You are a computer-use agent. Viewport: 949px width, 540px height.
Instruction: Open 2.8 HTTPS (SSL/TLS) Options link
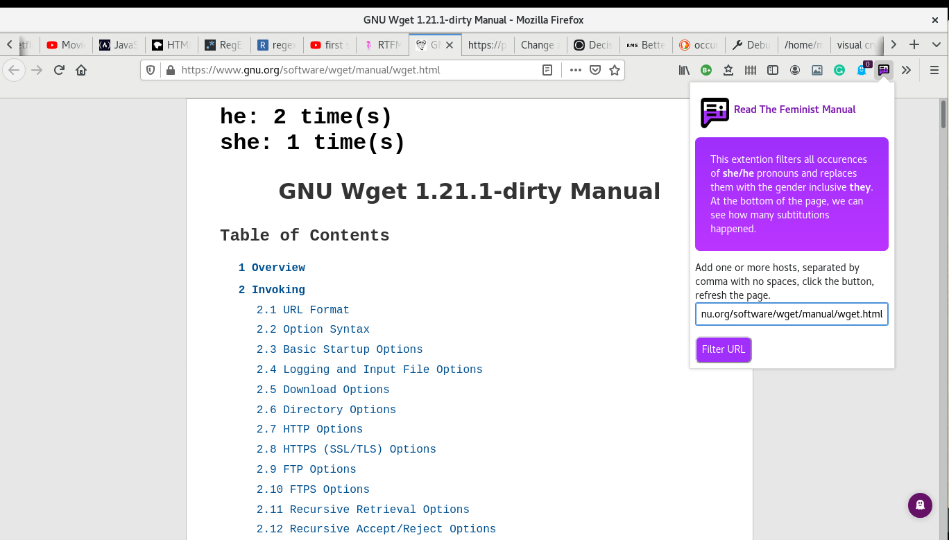pyautogui.click(x=346, y=449)
